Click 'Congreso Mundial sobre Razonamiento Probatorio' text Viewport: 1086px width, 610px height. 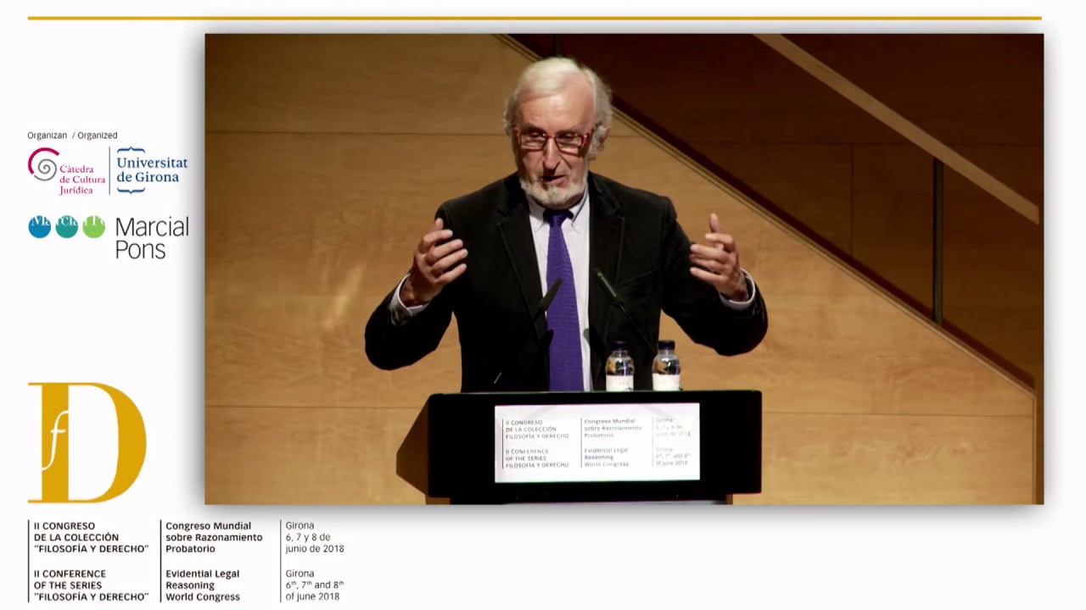click(x=214, y=537)
